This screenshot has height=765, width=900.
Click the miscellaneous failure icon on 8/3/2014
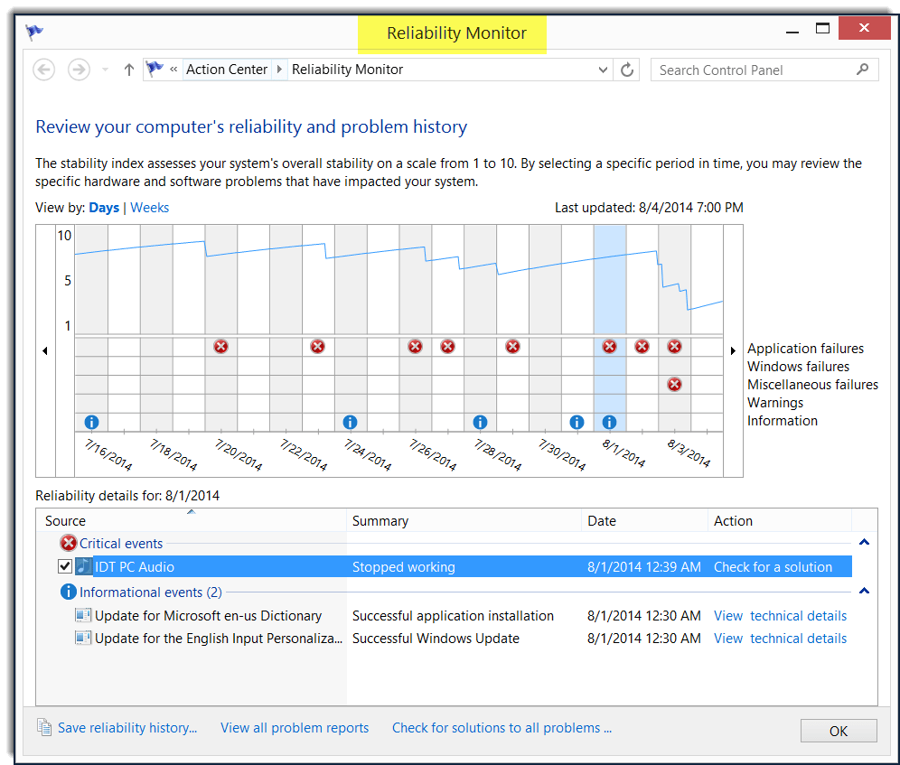[x=674, y=384]
